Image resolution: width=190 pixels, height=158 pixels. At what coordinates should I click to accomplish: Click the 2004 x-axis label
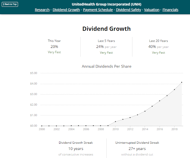(x=71, y=129)
